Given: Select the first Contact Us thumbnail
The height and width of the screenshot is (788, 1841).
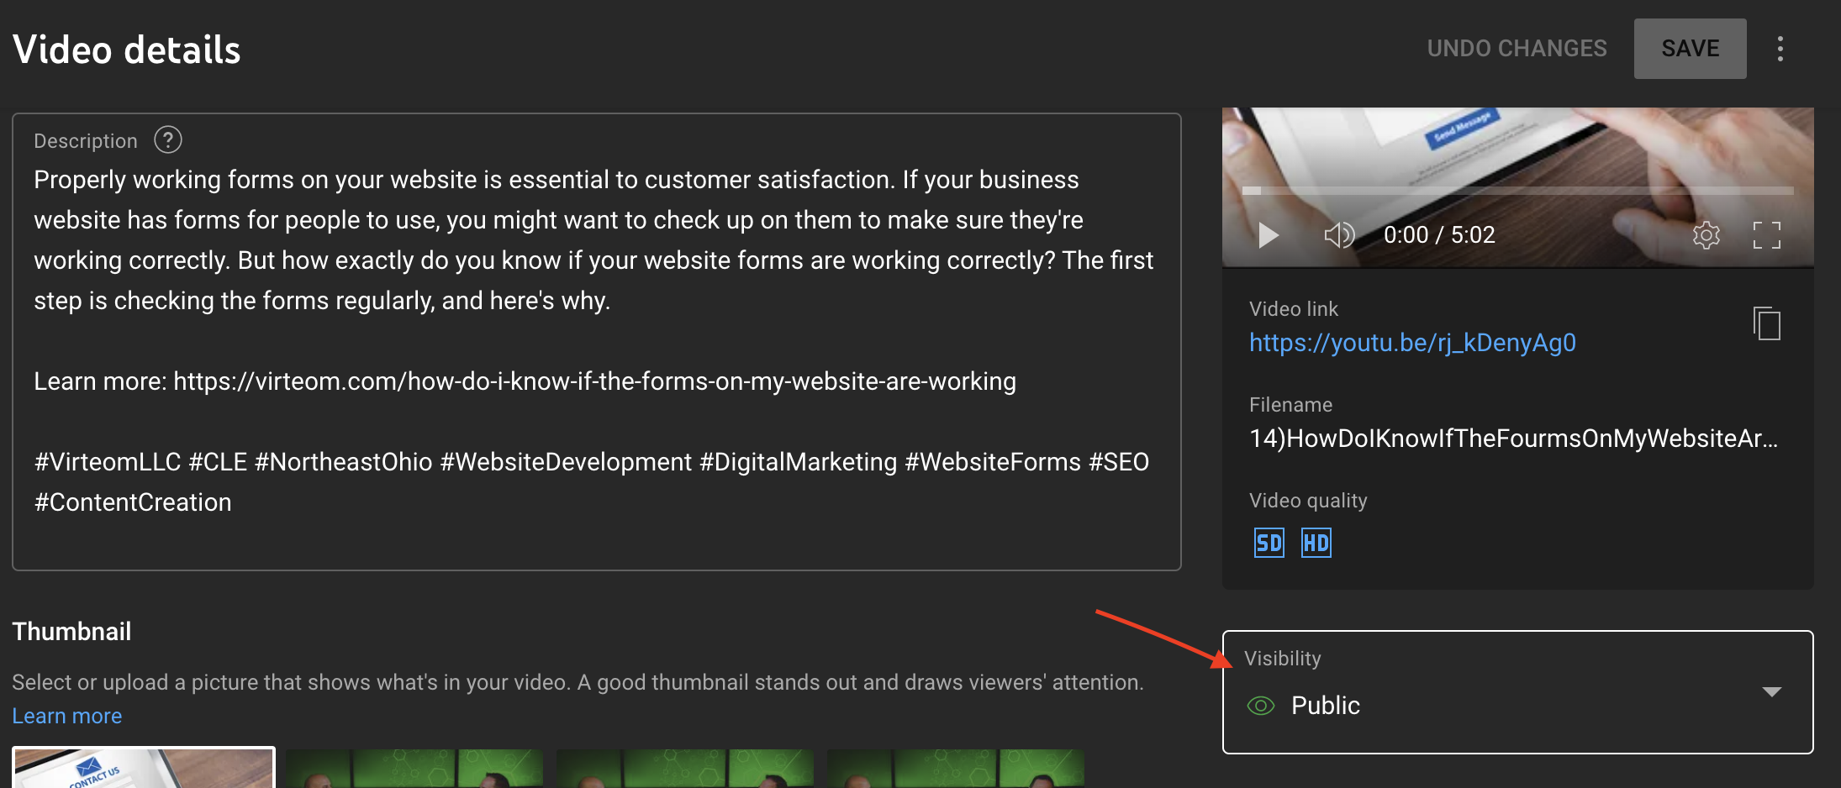Looking at the screenshot, I should click(144, 769).
